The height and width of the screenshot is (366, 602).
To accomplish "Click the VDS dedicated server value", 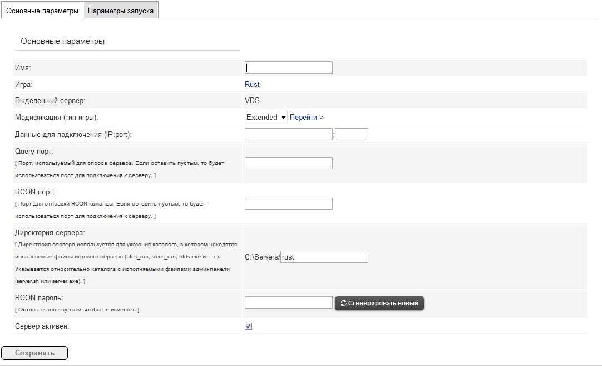I will pyautogui.click(x=252, y=101).
